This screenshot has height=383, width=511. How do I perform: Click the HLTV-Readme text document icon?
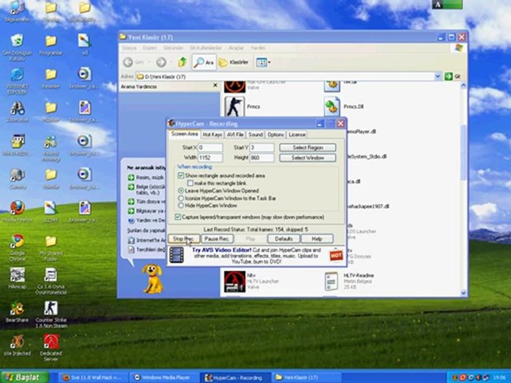(x=331, y=281)
